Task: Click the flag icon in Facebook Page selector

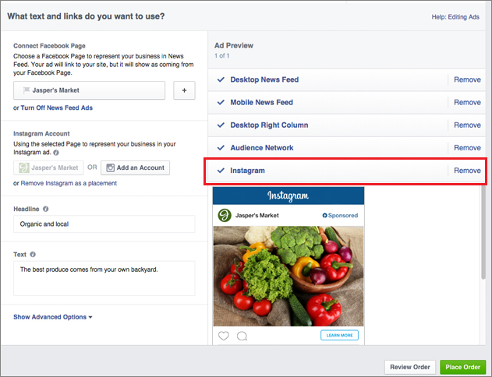Action: 27,90
